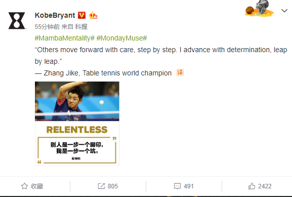The height and width of the screenshot is (197, 292).
Task: Open the #MambaMentality# hashtag
Action: (65, 38)
